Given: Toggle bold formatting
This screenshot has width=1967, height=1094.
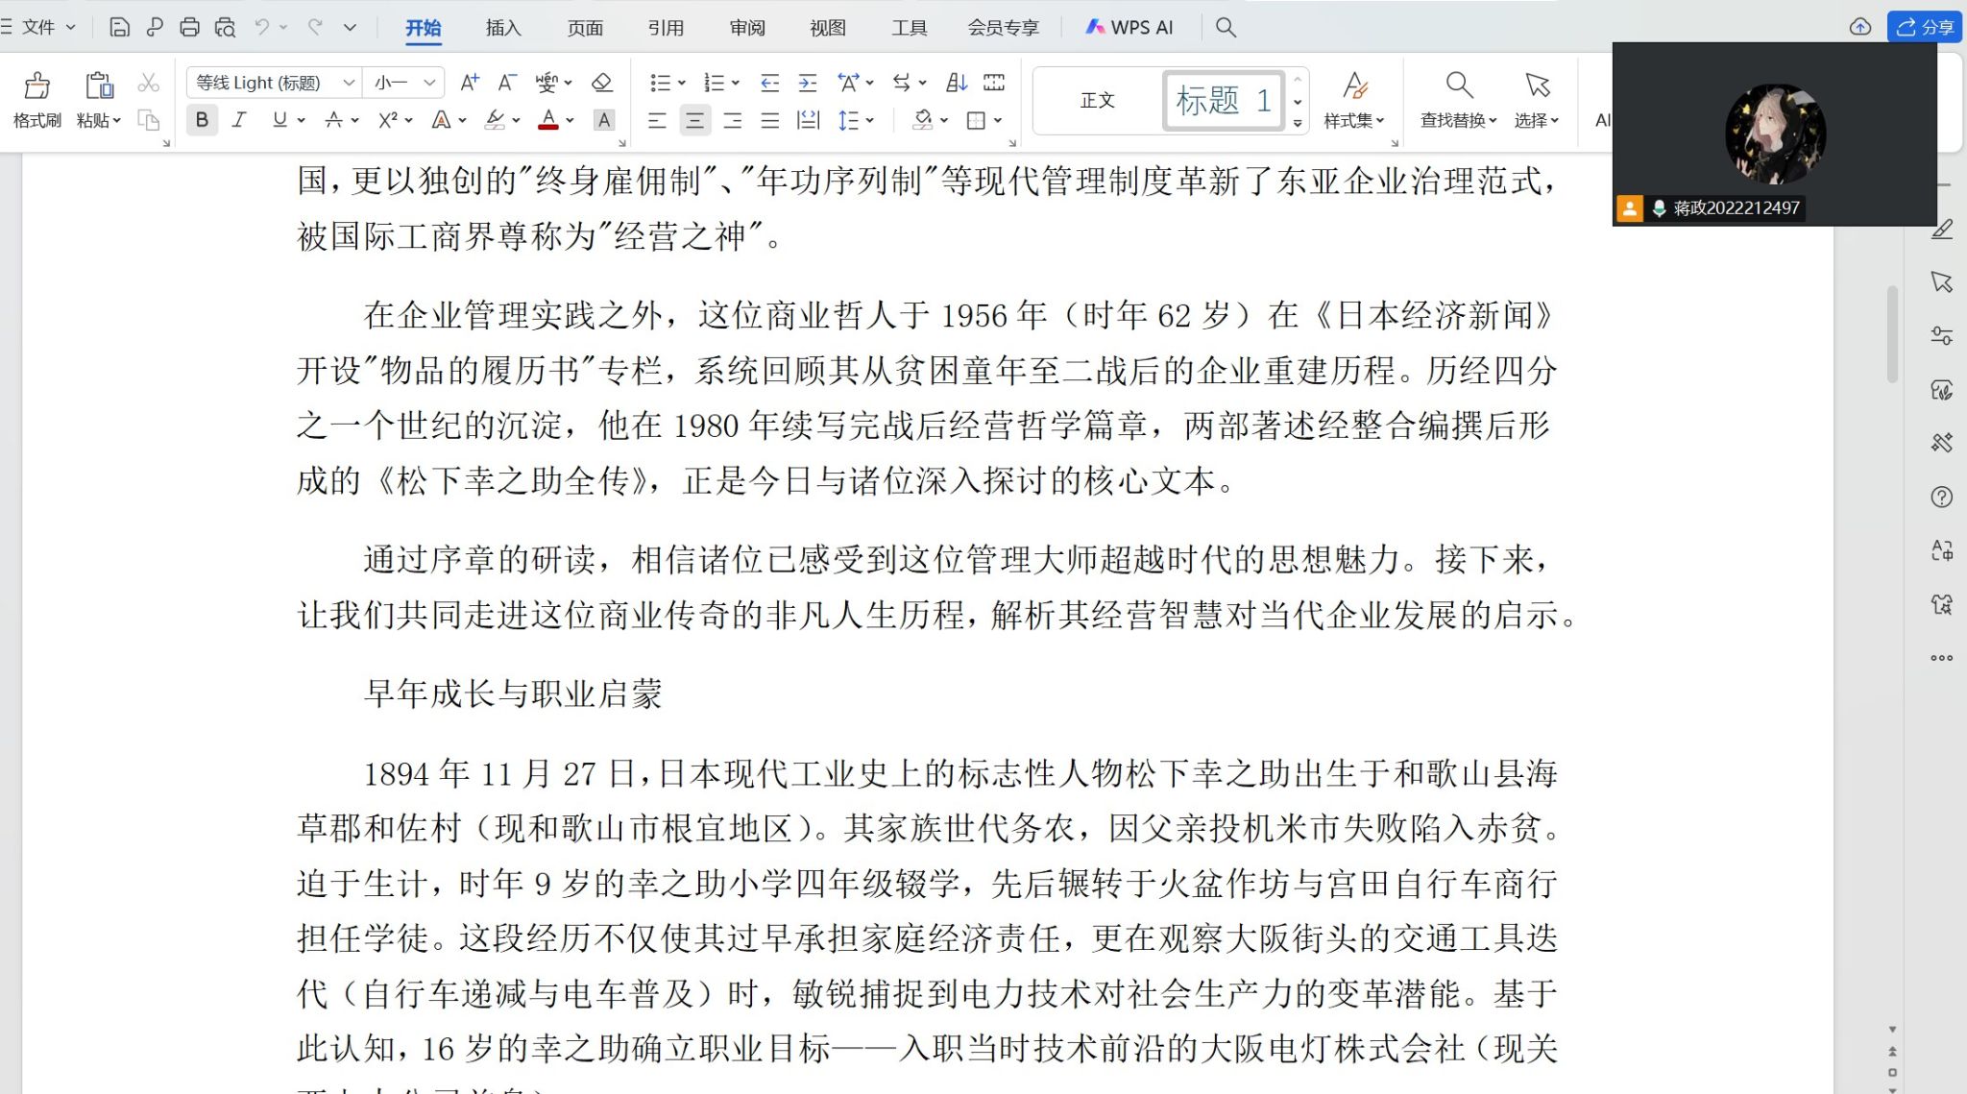Looking at the screenshot, I should tap(202, 120).
